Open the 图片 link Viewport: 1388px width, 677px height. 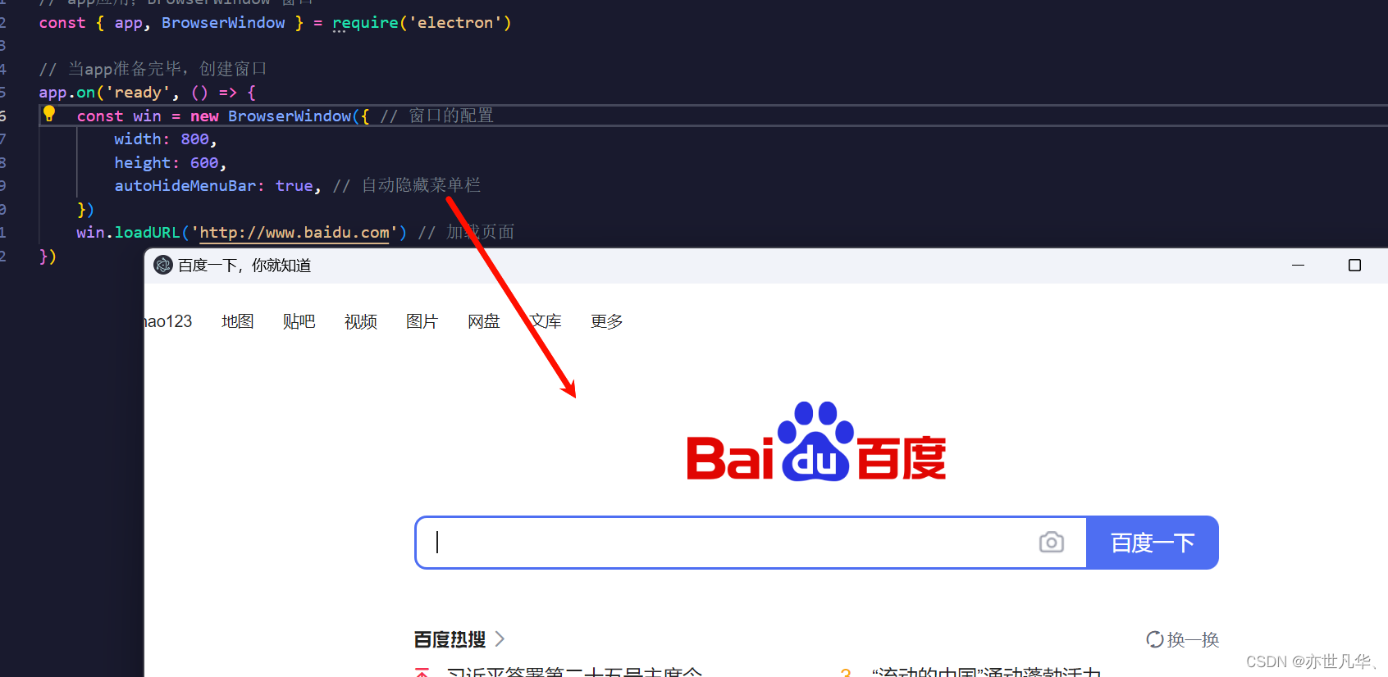tap(422, 321)
